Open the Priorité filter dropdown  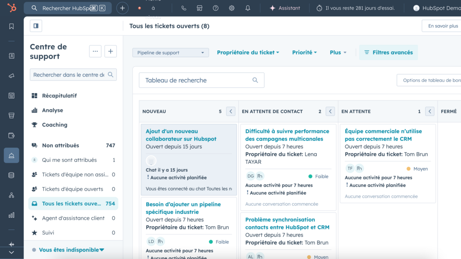[x=304, y=53]
